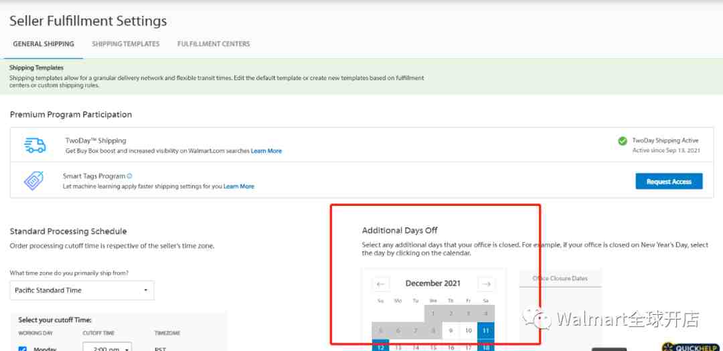The width and height of the screenshot is (723, 351).
Task: Click the bold Shipping Templates banner heading
Action: (x=36, y=68)
